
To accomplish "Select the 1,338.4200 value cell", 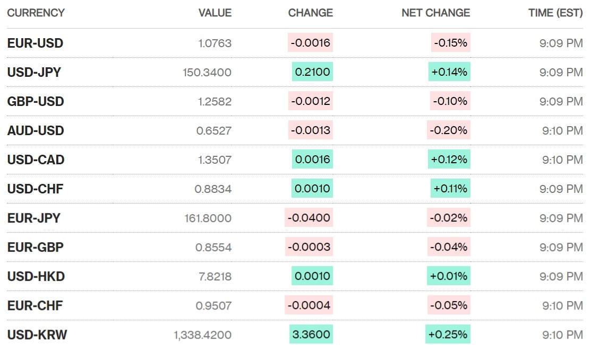I will tap(202, 335).
